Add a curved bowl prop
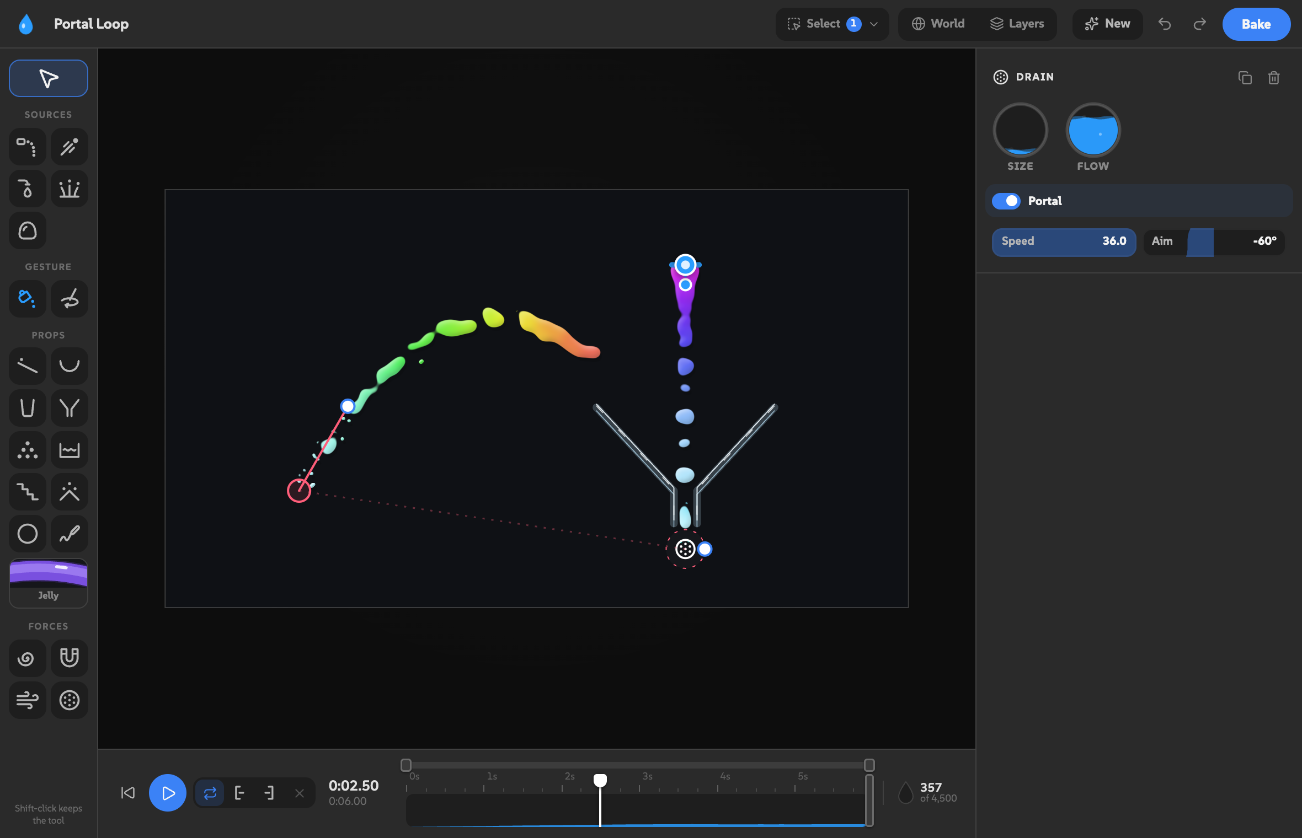 tap(70, 366)
